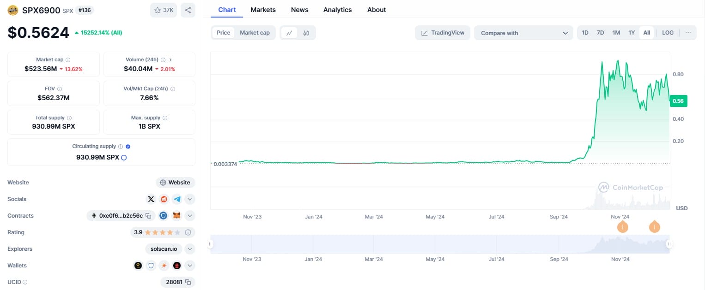The image size is (705, 290).
Task: Click the verified badge by Circulating supply
Action: tap(128, 147)
